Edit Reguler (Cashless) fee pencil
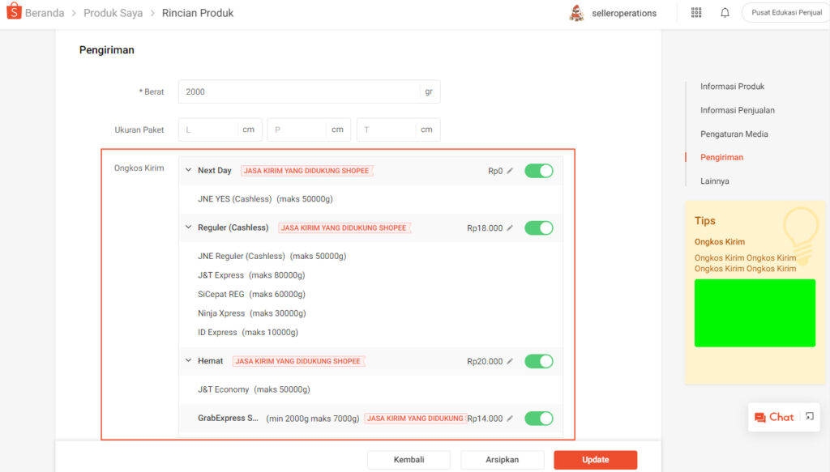 (x=510, y=227)
